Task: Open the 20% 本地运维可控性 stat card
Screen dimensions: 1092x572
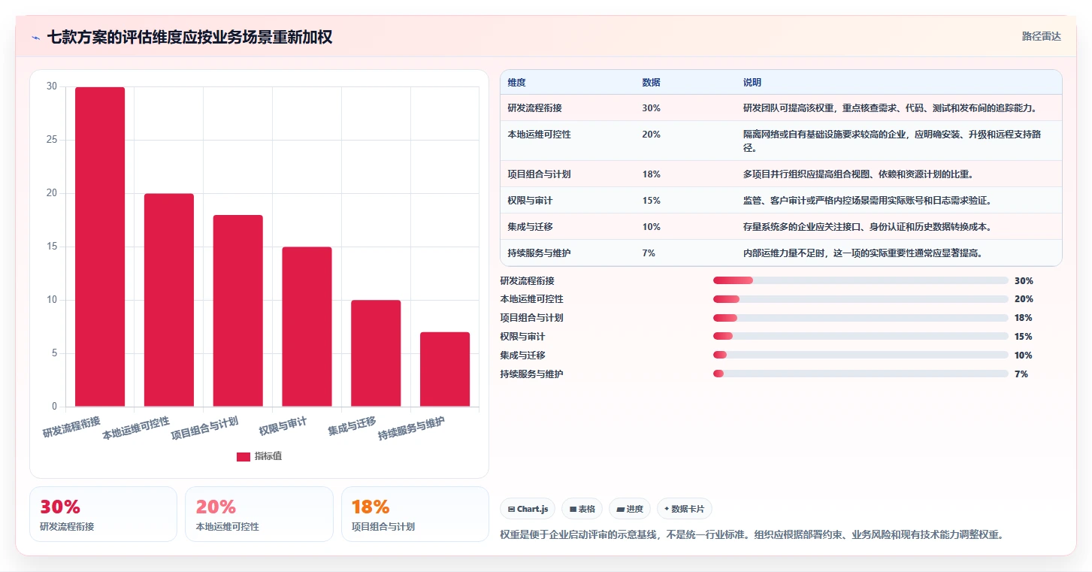Action: click(x=259, y=514)
